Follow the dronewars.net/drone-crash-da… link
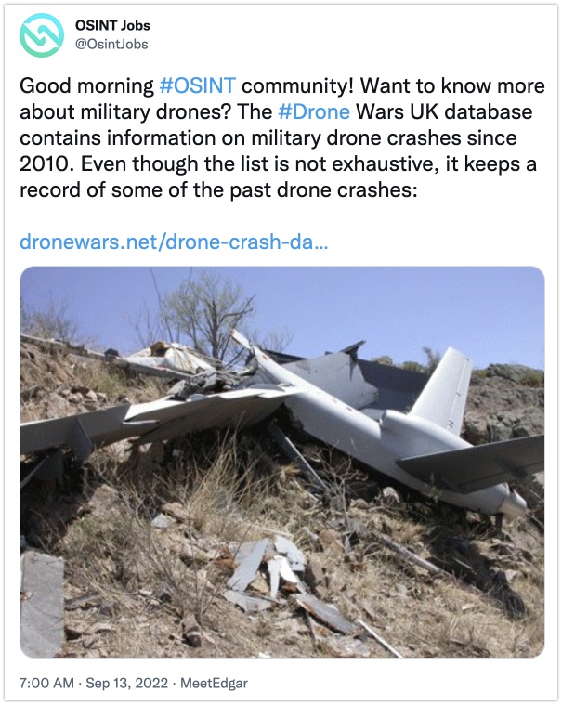The height and width of the screenshot is (705, 562). click(174, 242)
